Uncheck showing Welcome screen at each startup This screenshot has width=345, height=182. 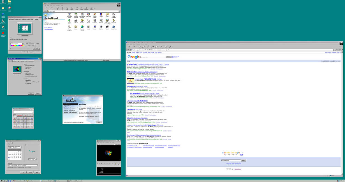(x=64, y=123)
